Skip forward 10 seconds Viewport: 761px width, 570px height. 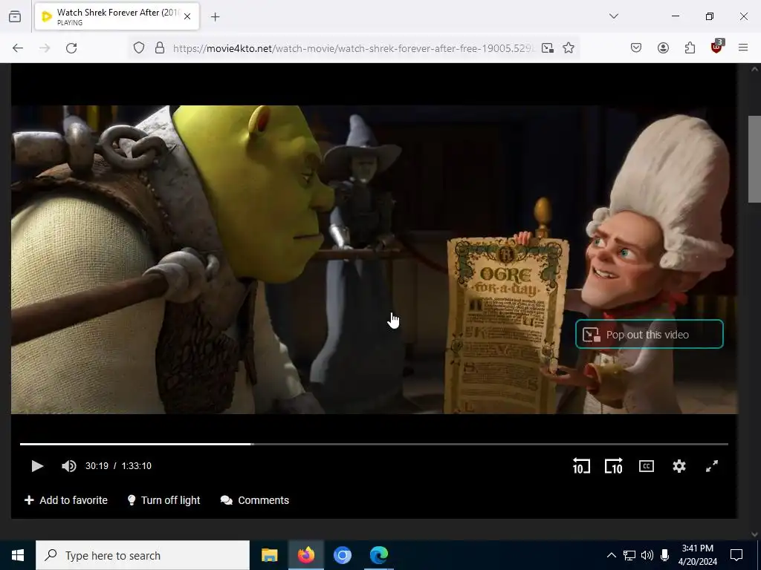tap(613, 466)
